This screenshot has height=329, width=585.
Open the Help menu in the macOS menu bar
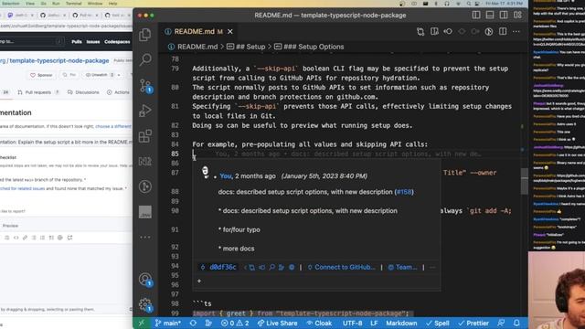tap(112, 4)
